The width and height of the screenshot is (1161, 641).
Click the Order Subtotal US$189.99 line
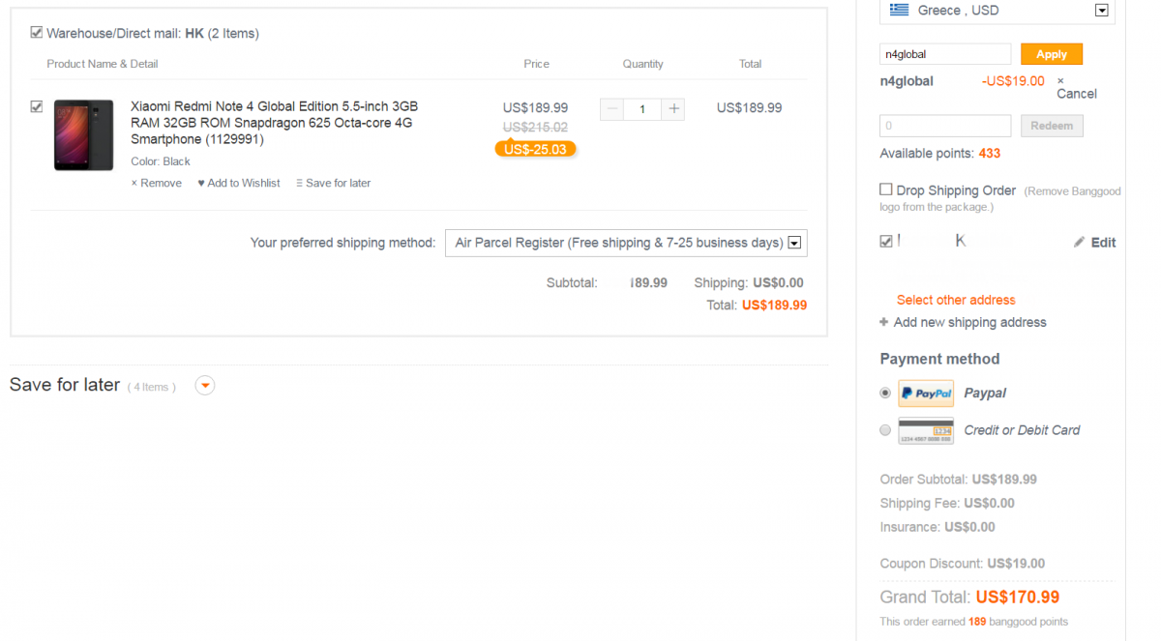[958, 480]
